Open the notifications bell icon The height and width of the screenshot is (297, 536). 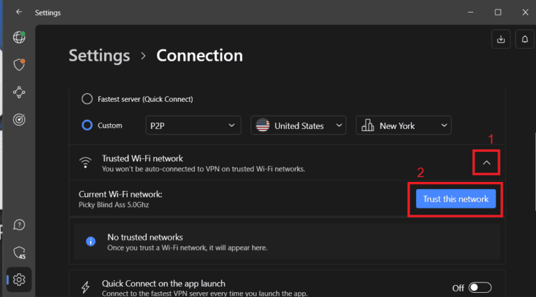525,40
